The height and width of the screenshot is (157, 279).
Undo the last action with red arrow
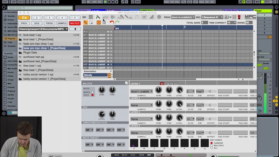pyautogui.click(x=112, y=22)
